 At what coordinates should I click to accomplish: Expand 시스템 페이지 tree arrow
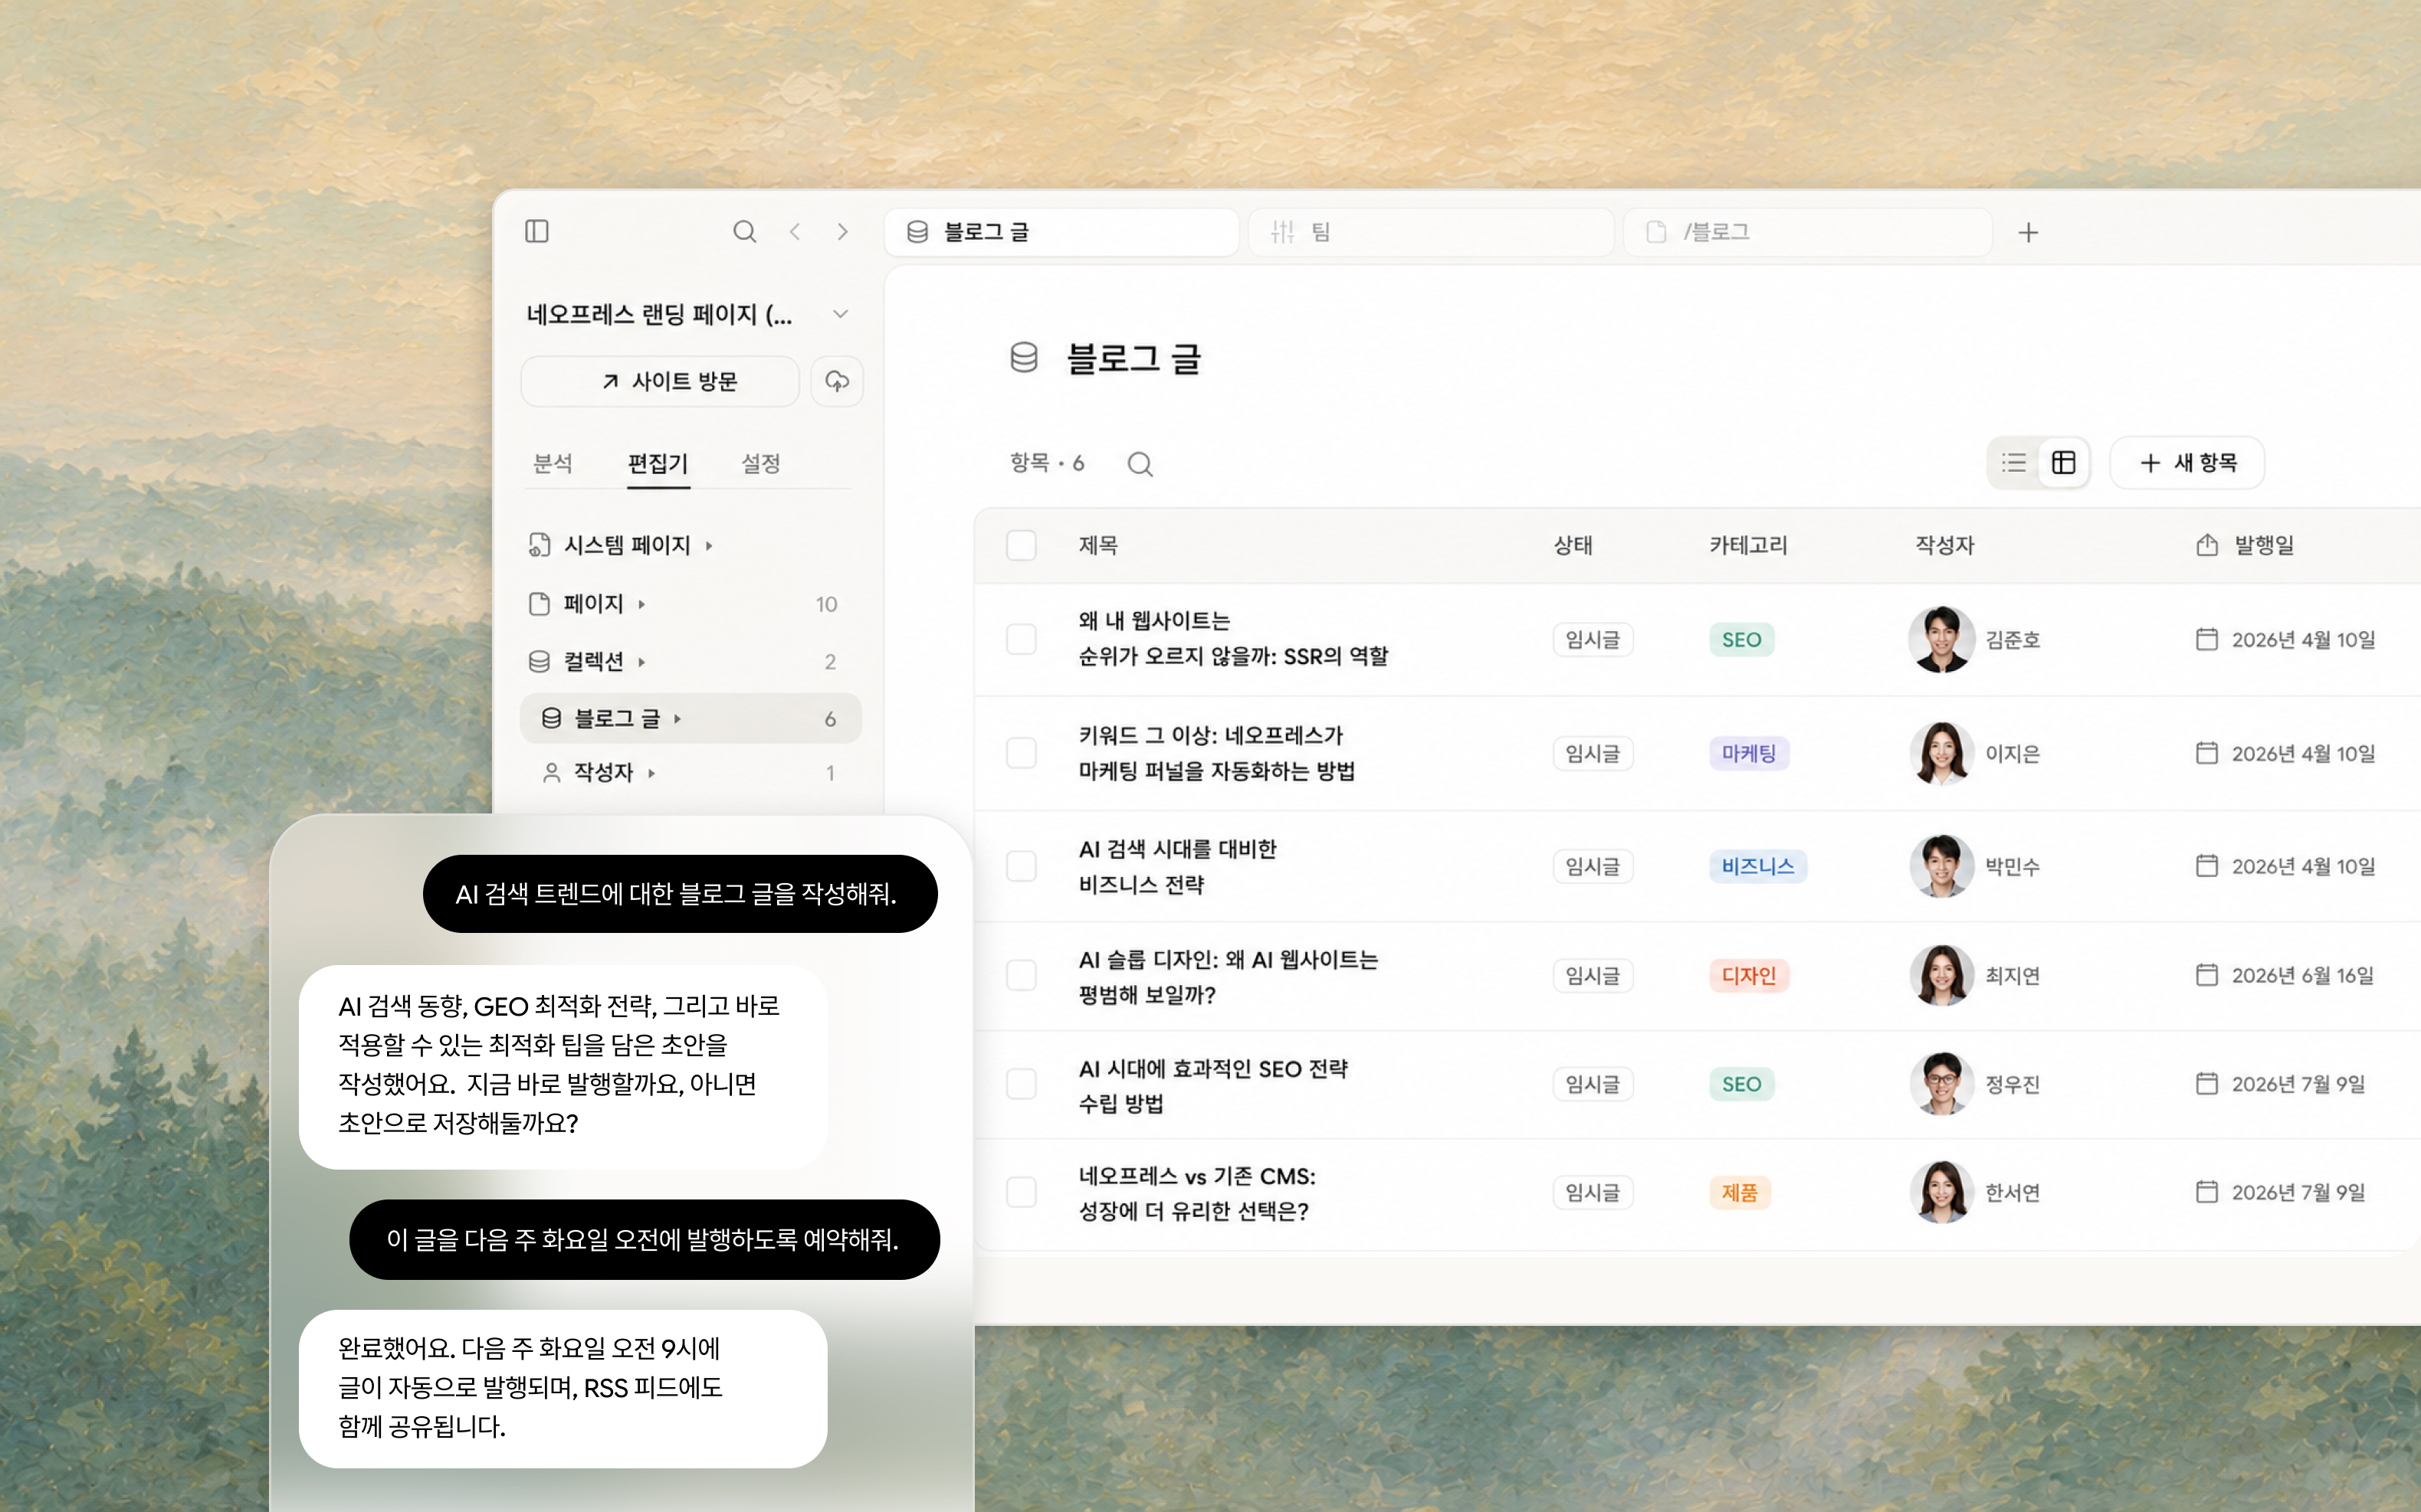pos(710,546)
